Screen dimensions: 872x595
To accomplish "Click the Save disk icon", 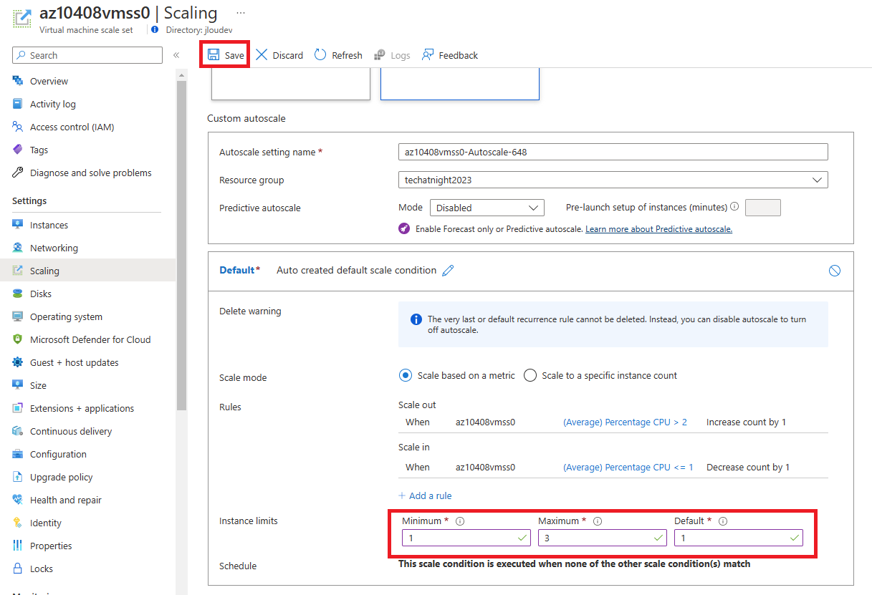I will click(x=214, y=55).
